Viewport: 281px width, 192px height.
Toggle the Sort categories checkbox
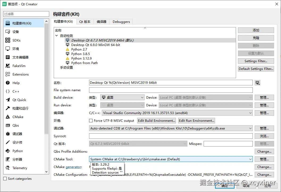click(5, 178)
